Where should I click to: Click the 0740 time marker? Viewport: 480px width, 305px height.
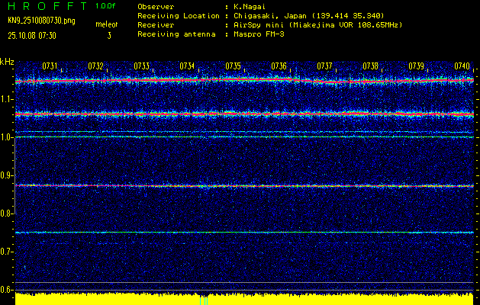point(462,67)
